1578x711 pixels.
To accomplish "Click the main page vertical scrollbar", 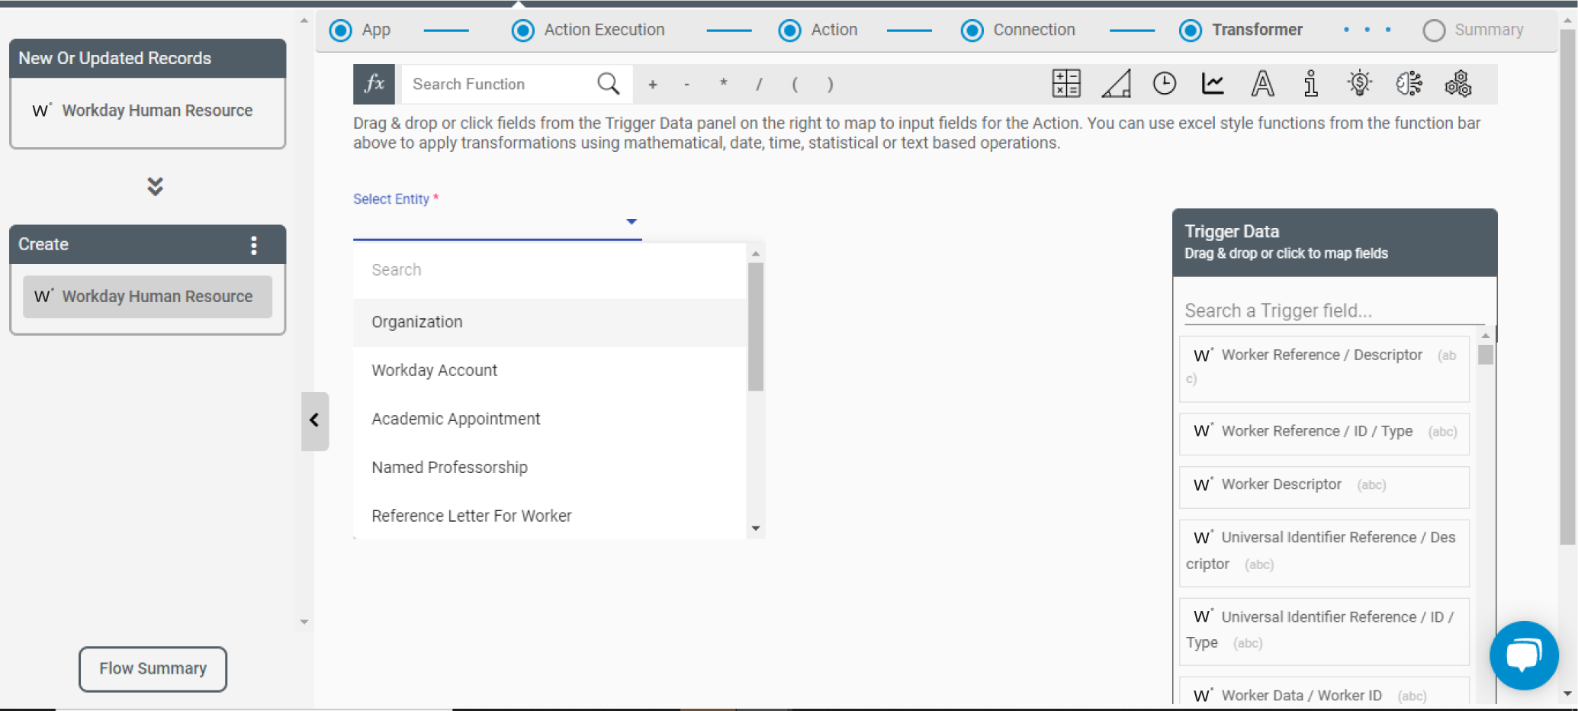I will [1567, 286].
